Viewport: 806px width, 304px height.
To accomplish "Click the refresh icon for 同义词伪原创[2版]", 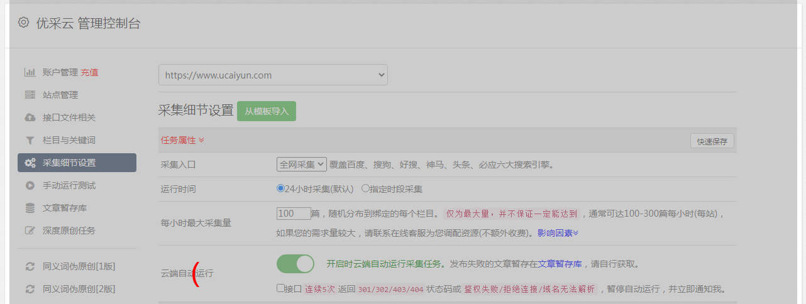I will 30,289.
